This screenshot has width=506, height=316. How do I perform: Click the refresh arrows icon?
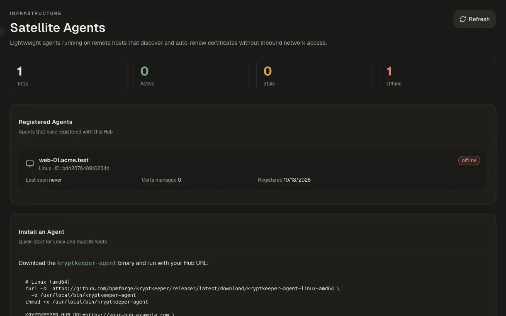pyautogui.click(x=463, y=19)
